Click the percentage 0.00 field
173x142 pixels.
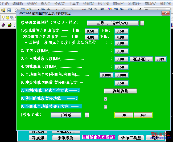point(121,43)
